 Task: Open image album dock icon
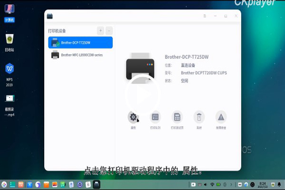[x=55, y=185]
